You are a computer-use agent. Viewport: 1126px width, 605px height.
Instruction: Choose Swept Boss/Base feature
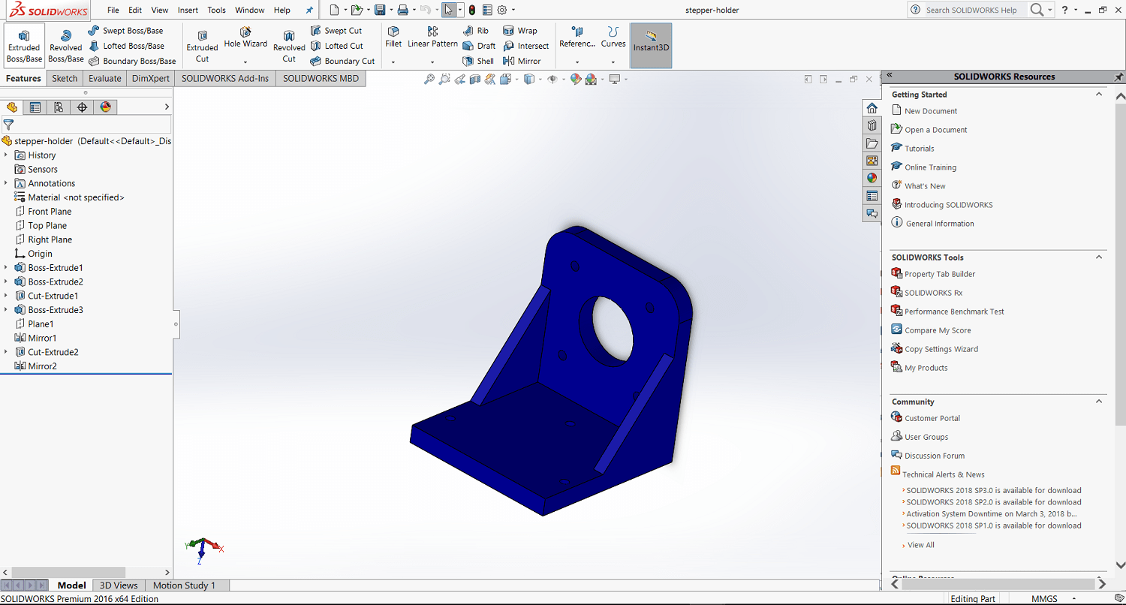[125, 31]
